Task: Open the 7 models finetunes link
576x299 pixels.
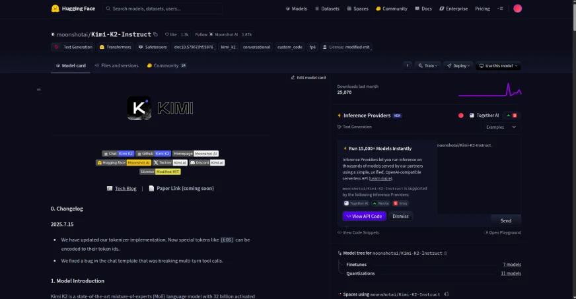Action: 512,265
